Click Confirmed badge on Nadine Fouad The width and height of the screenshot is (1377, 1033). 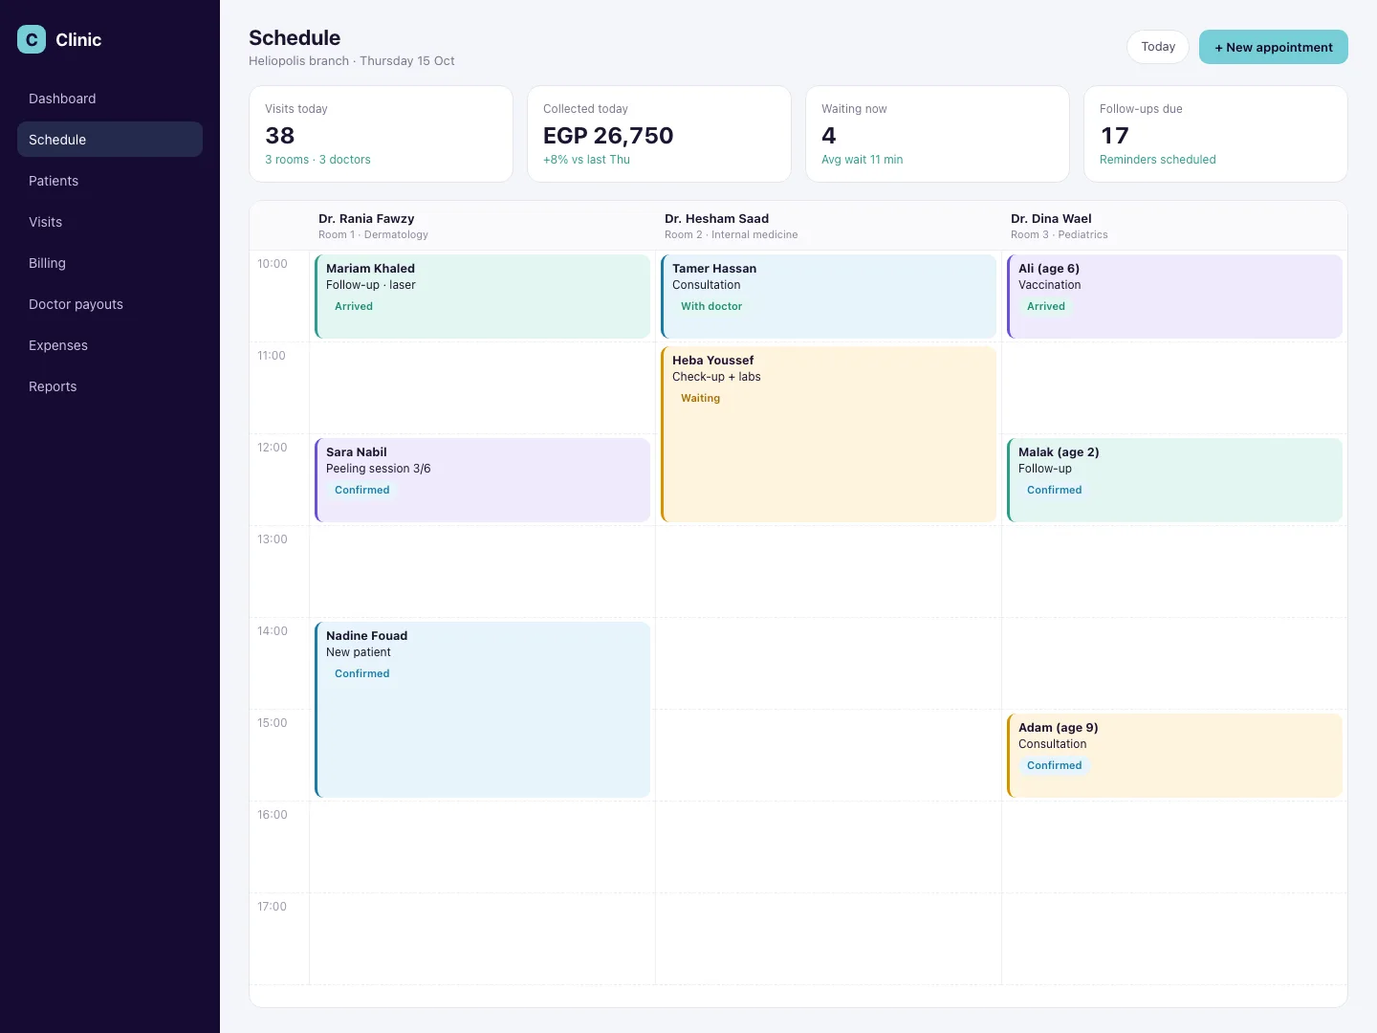362,674
